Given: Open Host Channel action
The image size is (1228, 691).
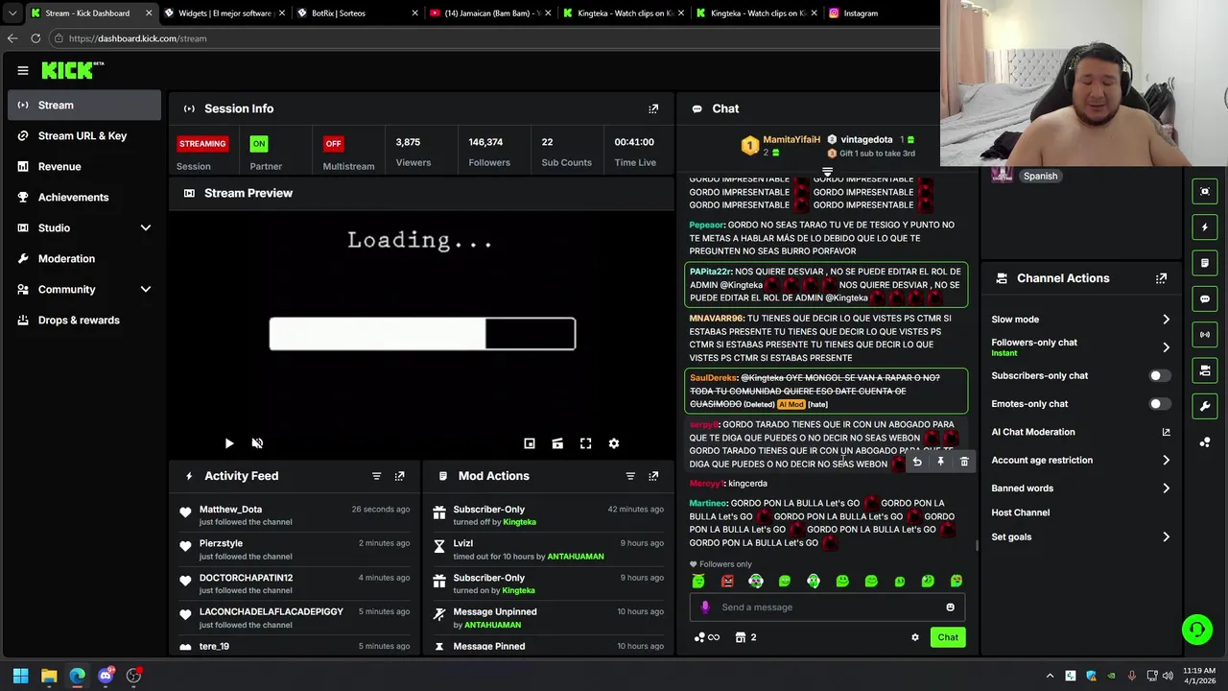Looking at the screenshot, I should point(1021,512).
